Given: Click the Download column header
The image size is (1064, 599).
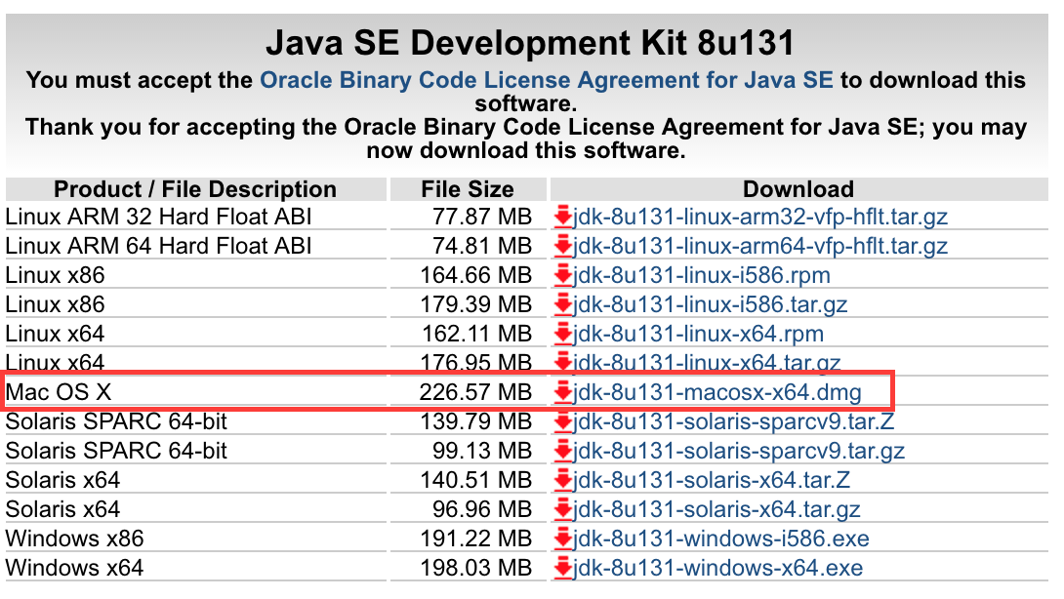Looking at the screenshot, I should 798,188.
